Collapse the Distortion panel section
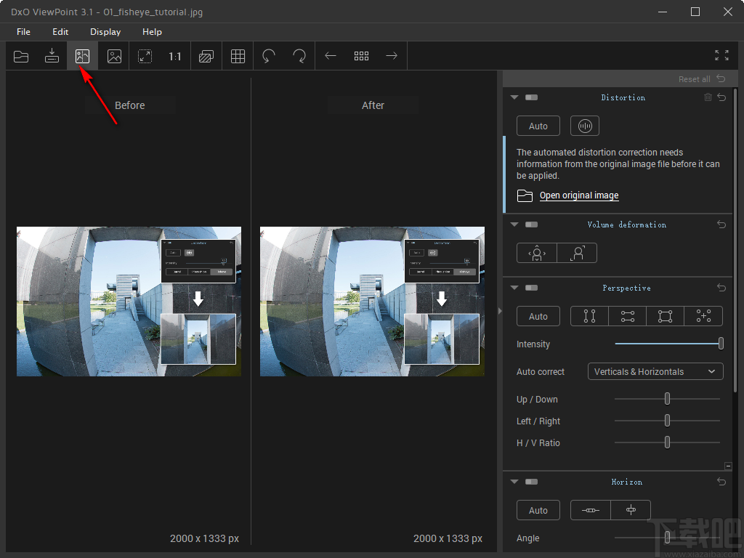 click(x=514, y=97)
